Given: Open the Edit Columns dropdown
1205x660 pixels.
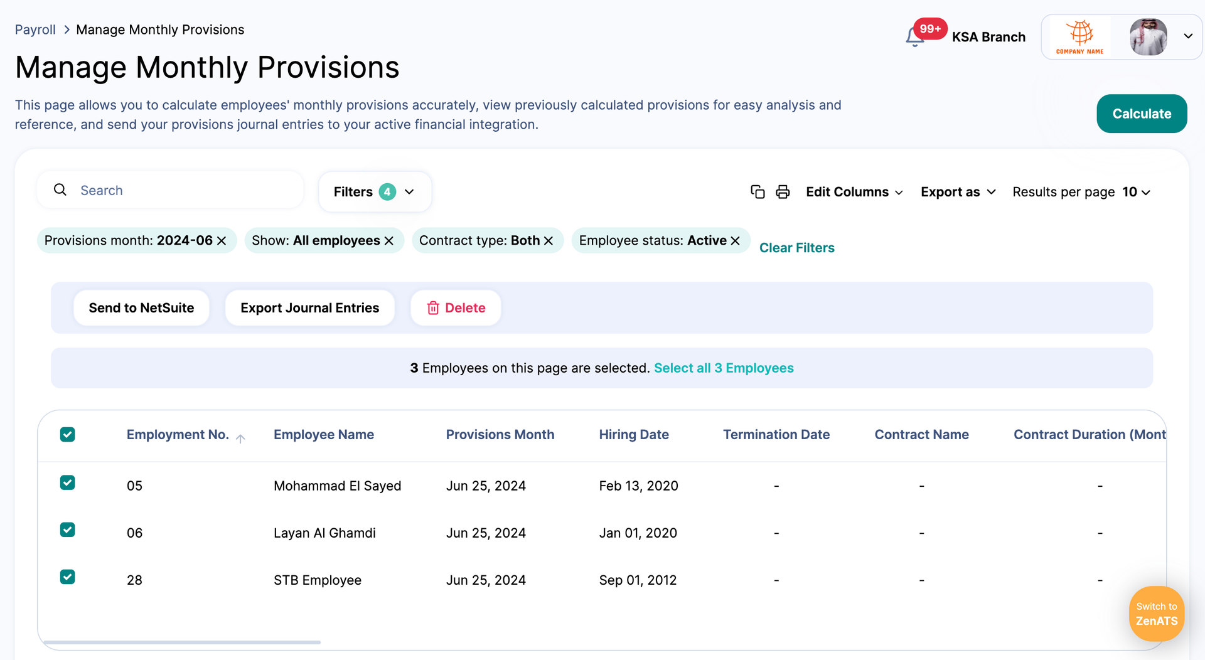Looking at the screenshot, I should coord(854,192).
